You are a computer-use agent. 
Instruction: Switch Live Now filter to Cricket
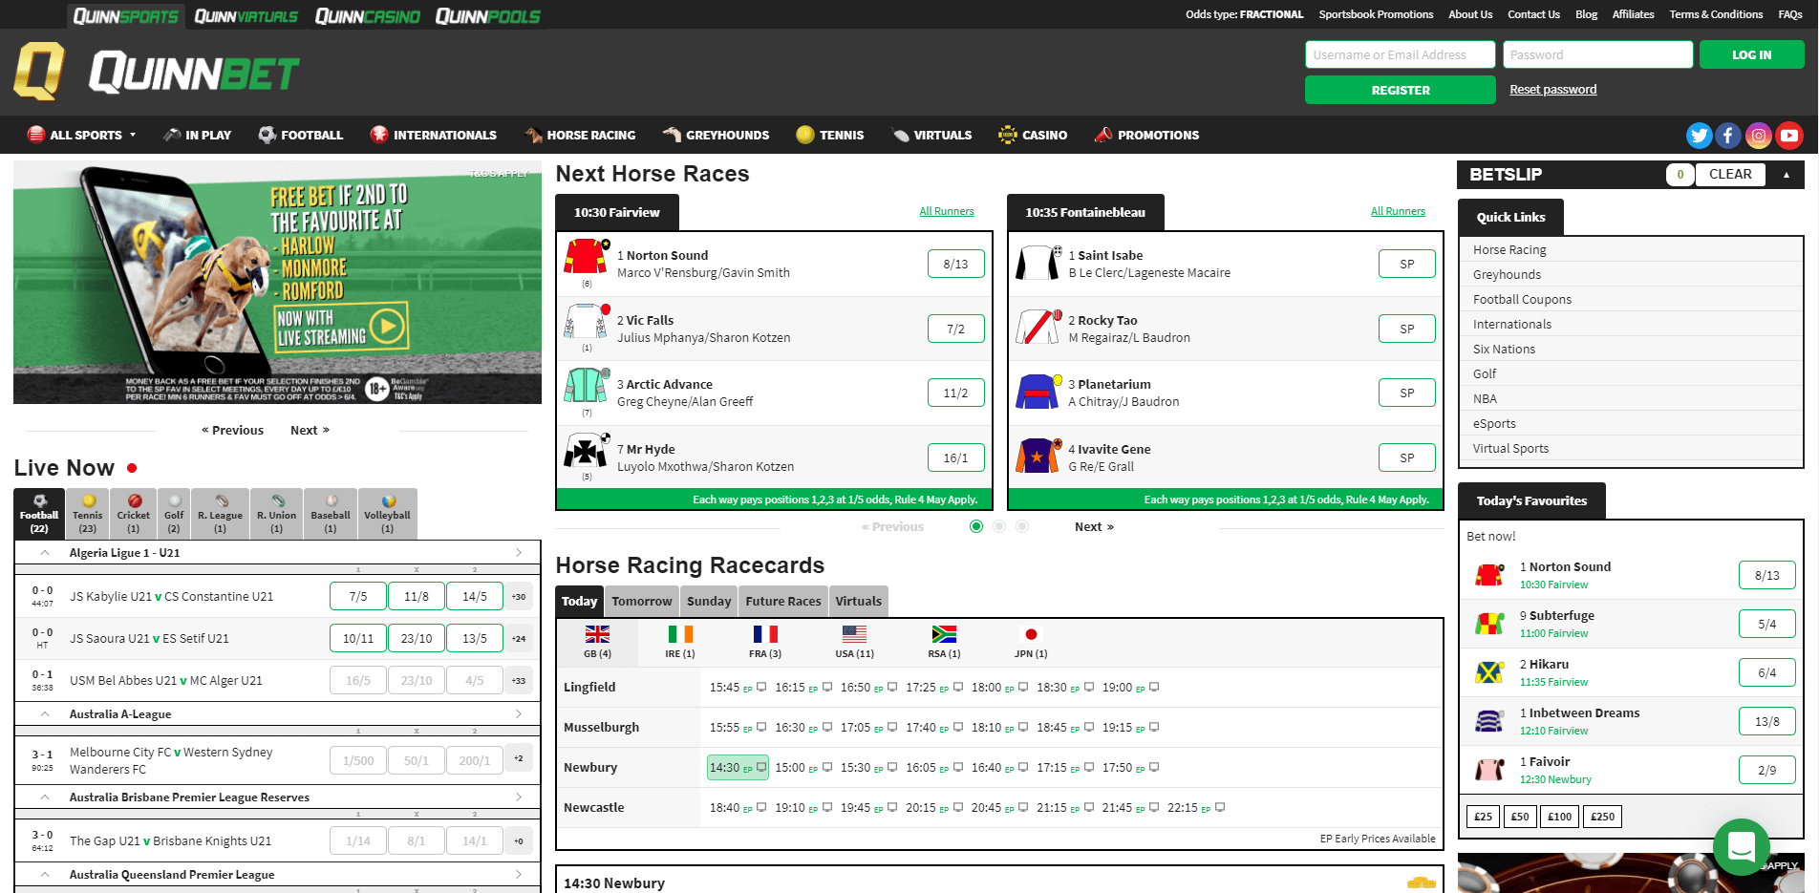(x=133, y=513)
